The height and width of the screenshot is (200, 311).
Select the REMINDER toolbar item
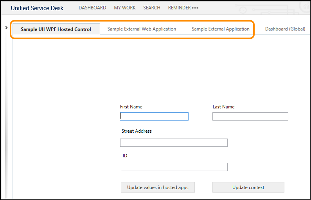coord(179,8)
